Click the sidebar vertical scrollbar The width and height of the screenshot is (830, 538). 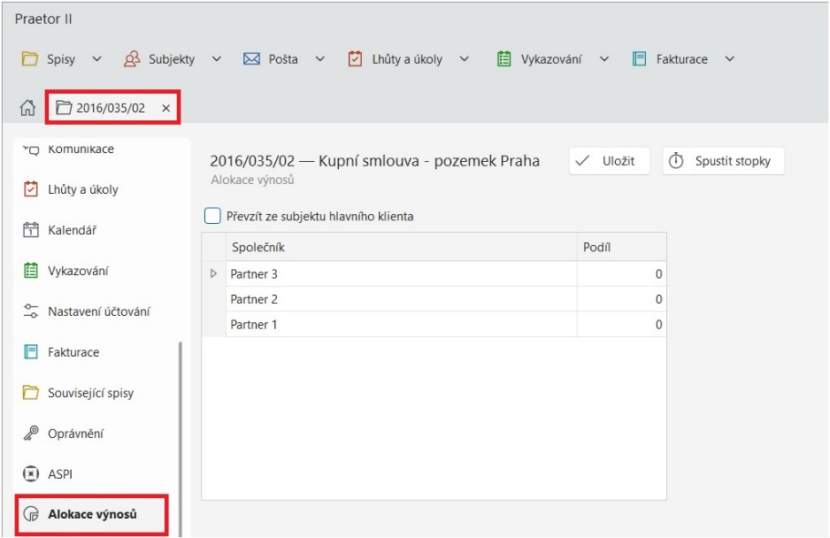[x=180, y=425]
